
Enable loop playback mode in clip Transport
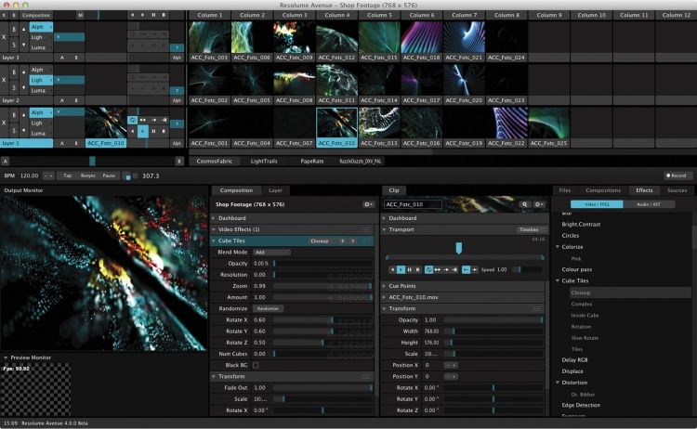[428, 269]
